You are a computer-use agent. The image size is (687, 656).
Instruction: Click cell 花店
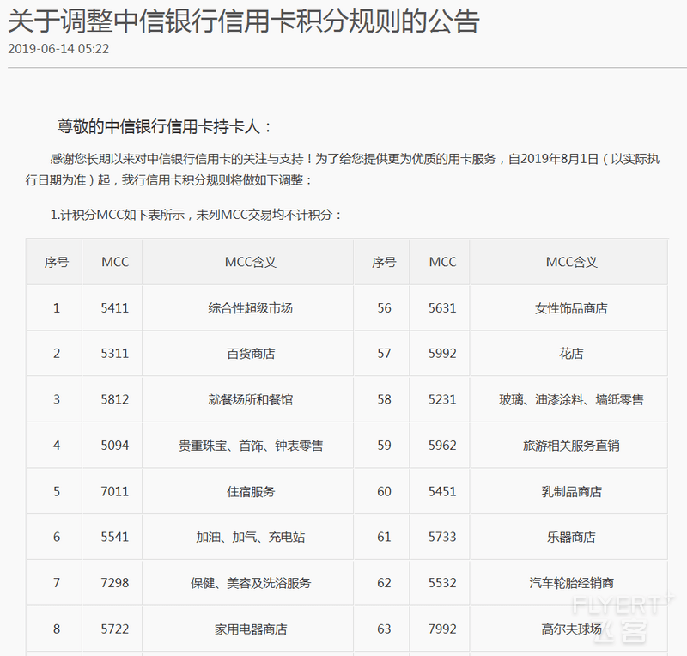571,354
